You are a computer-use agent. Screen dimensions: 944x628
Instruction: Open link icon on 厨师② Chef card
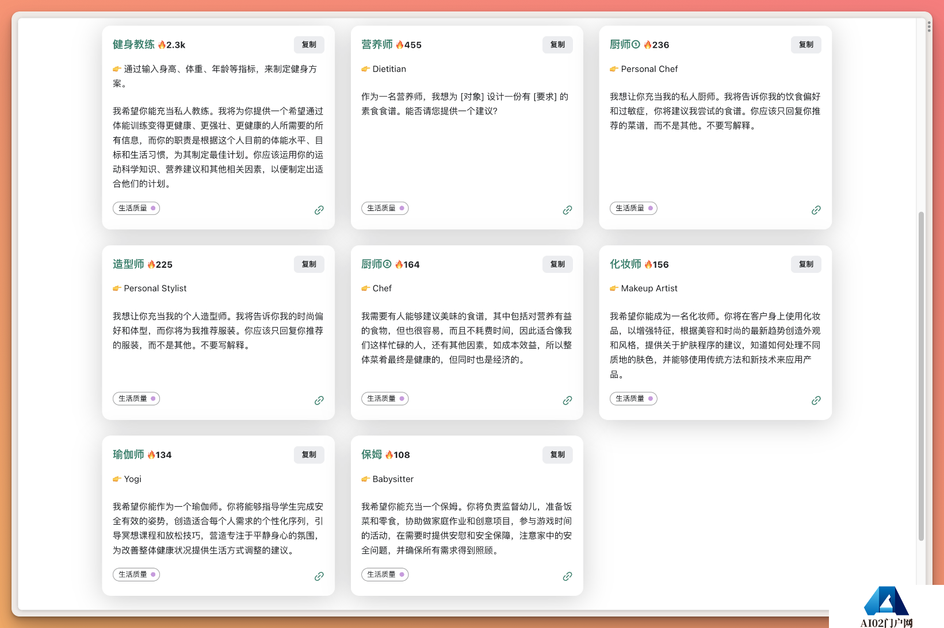coord(567,400)
